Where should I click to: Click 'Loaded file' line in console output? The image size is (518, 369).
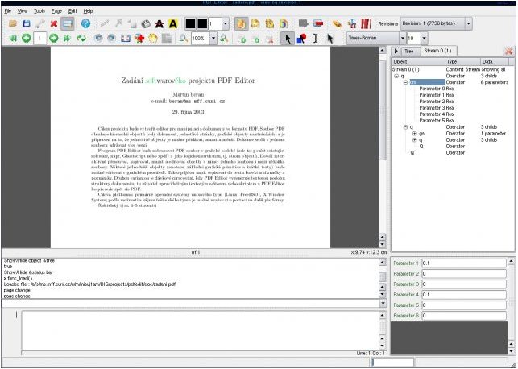(x=90, y=284)
